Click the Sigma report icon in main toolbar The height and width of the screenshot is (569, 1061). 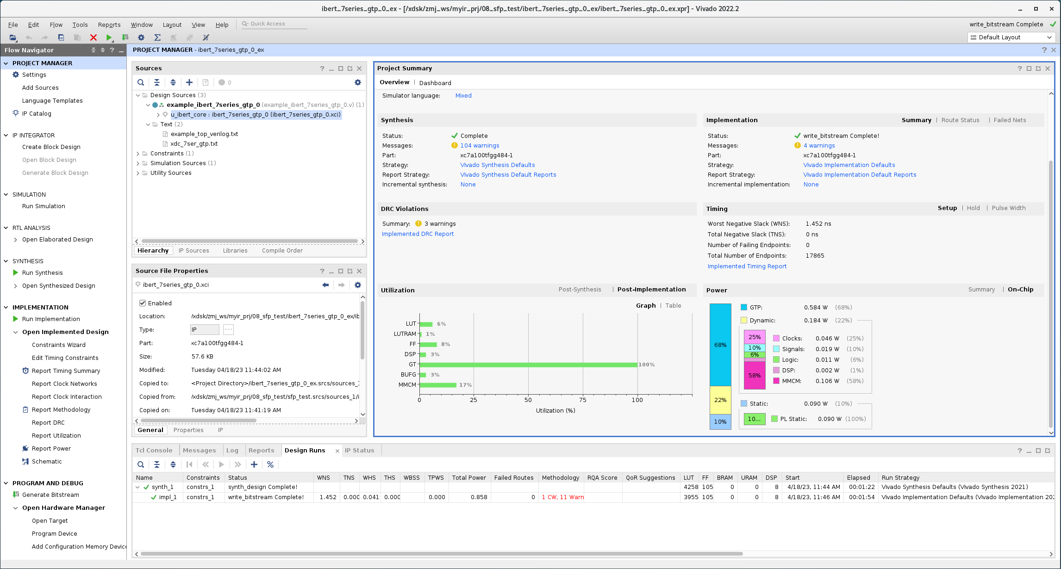coord(157,37)
